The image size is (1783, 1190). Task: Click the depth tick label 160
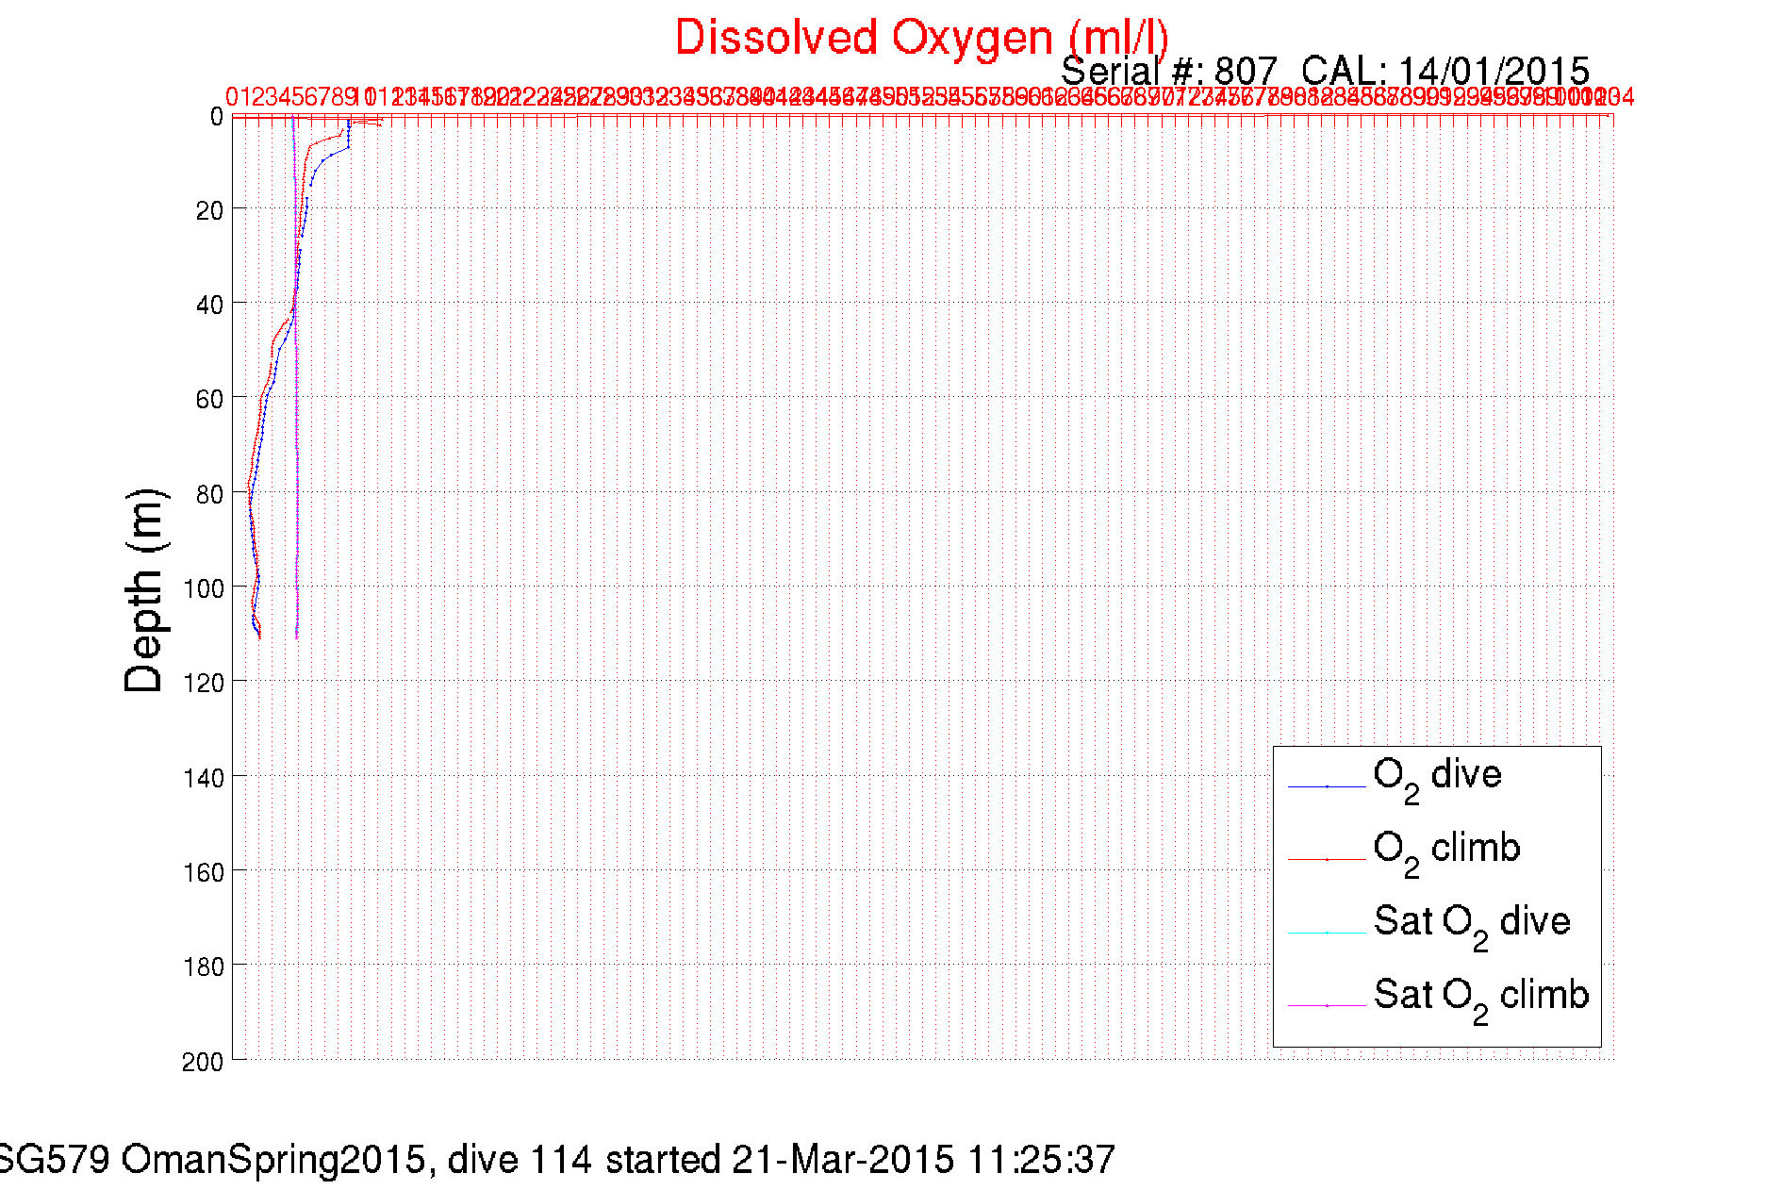click(x=204, y=872)
